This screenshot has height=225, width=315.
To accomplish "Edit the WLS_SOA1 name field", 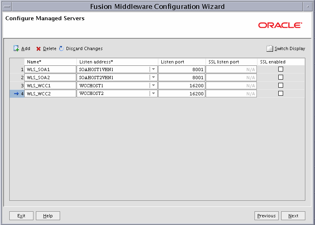I will (x=50, y=69).
